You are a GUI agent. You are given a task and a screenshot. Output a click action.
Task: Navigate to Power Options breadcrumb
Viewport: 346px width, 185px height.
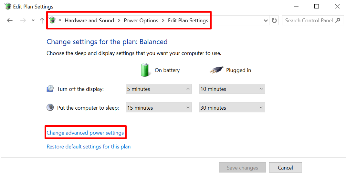(x=141, y=20)
